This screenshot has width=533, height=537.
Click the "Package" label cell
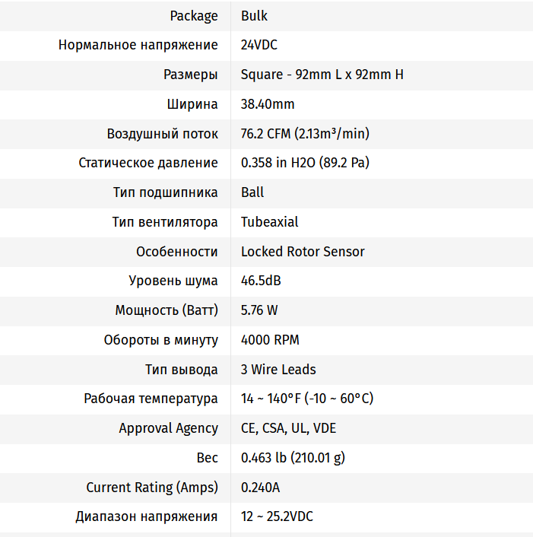[x=194, y=15]
